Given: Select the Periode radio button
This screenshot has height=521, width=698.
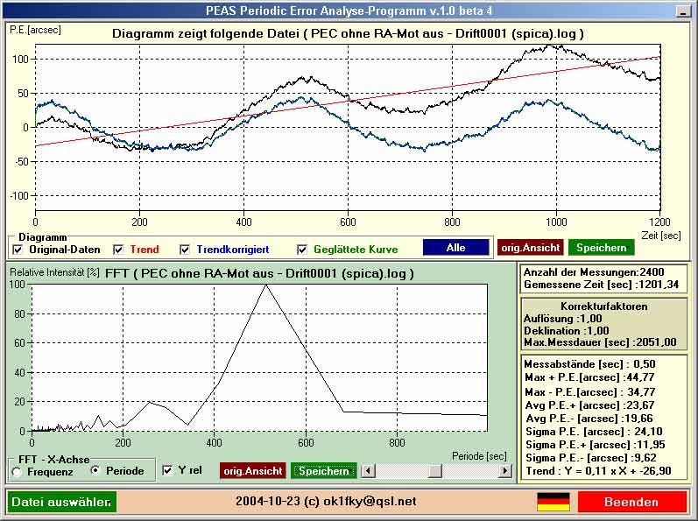Looking at the screenshot, I should coord(95,471).
